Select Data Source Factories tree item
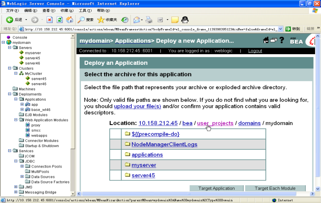This screenshot has width=321, height=203. pos(50,182)
